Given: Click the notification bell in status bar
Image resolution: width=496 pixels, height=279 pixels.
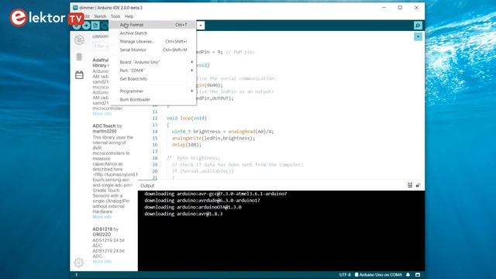Looking at the screenshot, I should [x=408, y=274].
